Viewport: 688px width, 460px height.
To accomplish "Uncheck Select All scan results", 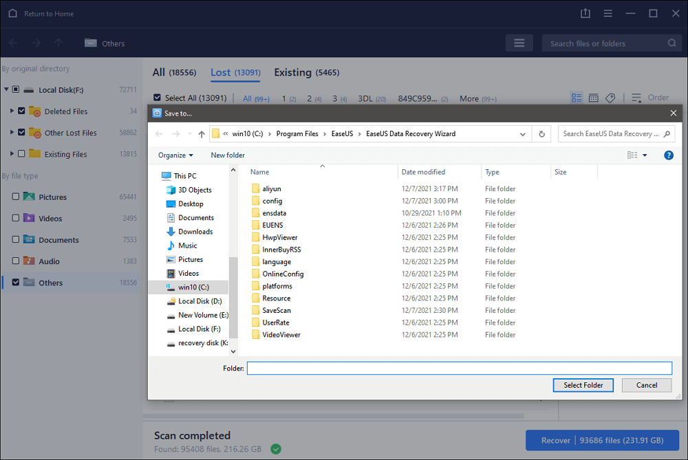I will point(155,98).
